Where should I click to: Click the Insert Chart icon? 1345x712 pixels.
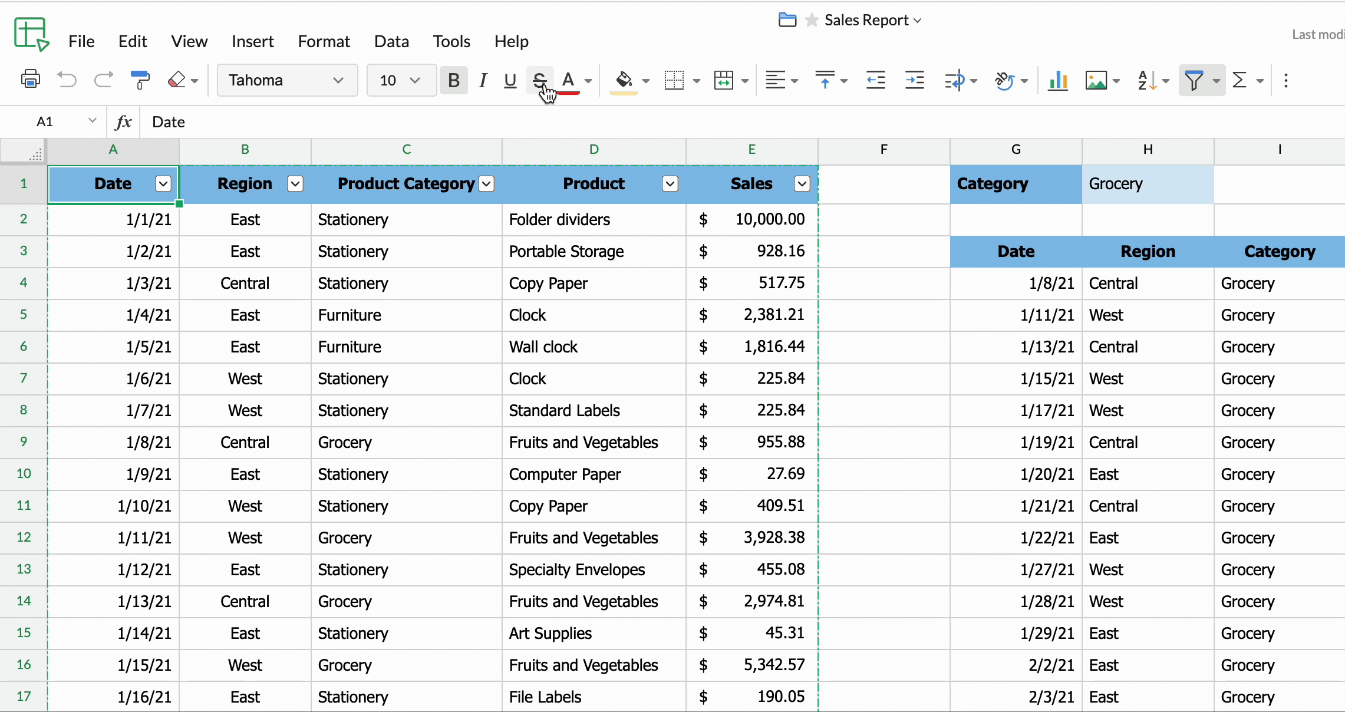pyautogui.click(x=1058, y=80)
